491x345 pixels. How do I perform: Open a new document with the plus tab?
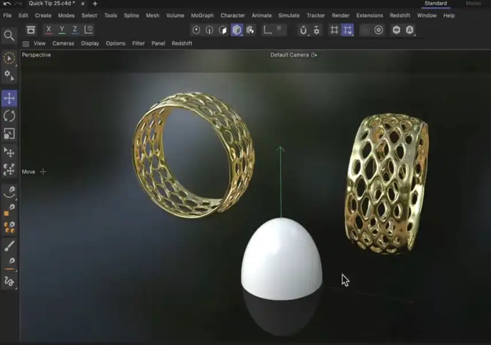[94, 3]
